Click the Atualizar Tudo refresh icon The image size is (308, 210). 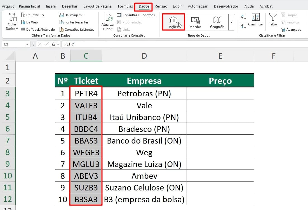pos(108,17)
